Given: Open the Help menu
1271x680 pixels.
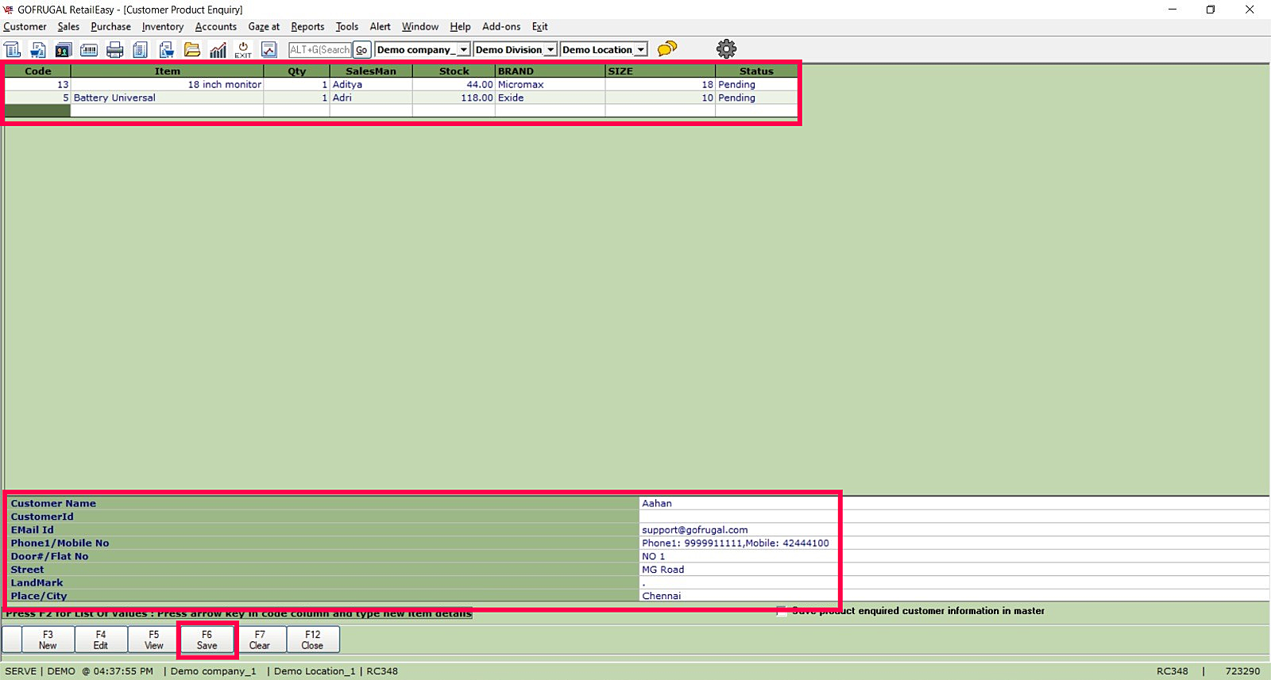Looking at the screenshot, I should 460,27.
